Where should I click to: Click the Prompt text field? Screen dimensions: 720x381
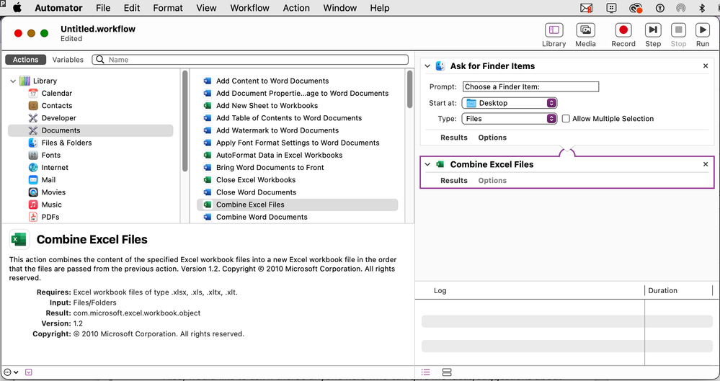click(x=530, y=86)
